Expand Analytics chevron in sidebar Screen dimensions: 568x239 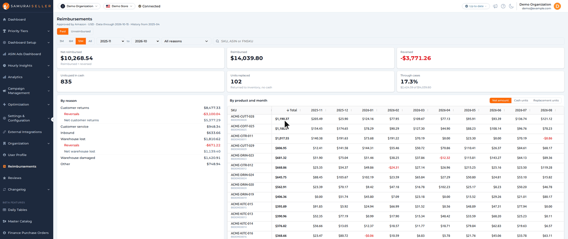[x=48, y=77]
